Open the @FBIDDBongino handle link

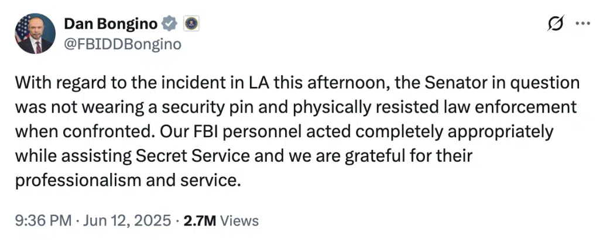click(122, 44)
